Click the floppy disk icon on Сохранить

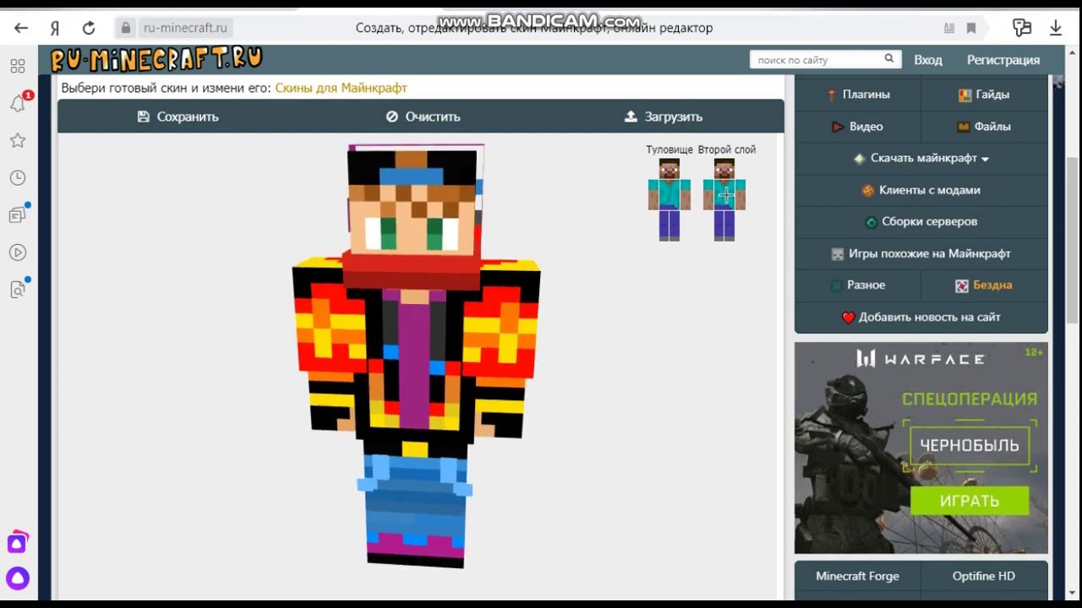coord(143,117)
